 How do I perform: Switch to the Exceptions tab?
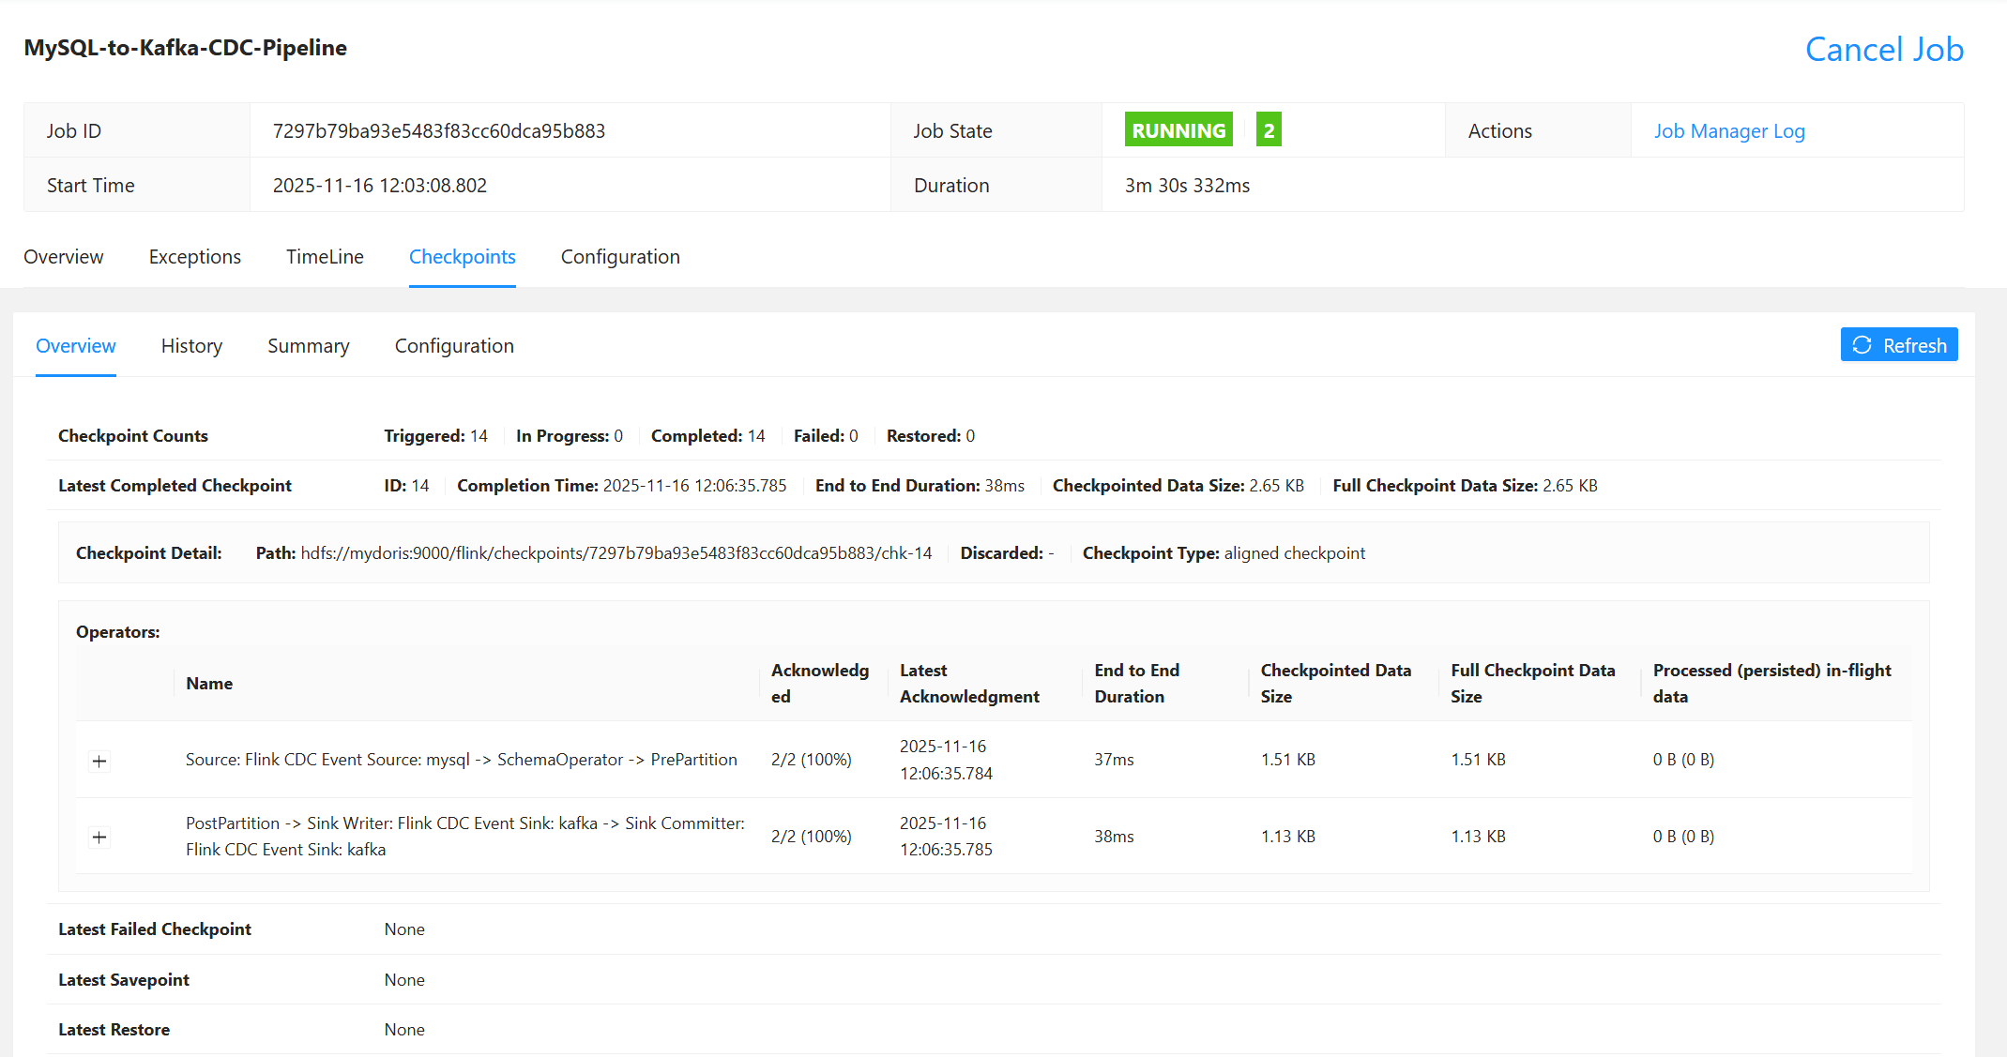pyautogui.click(x=194, y=257)
